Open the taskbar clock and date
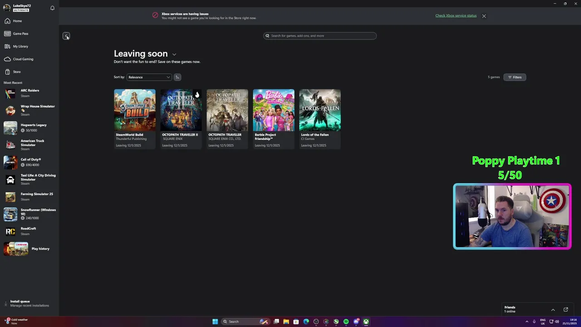Image resolution: width=581 pixels, height=327 pixels. pos(569,322)
